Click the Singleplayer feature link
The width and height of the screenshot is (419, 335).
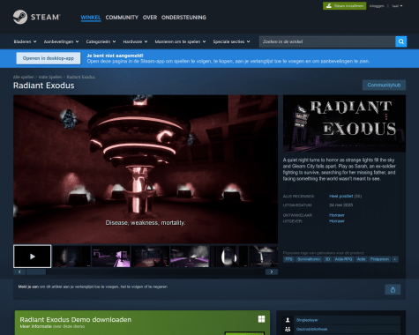(307, 320)
